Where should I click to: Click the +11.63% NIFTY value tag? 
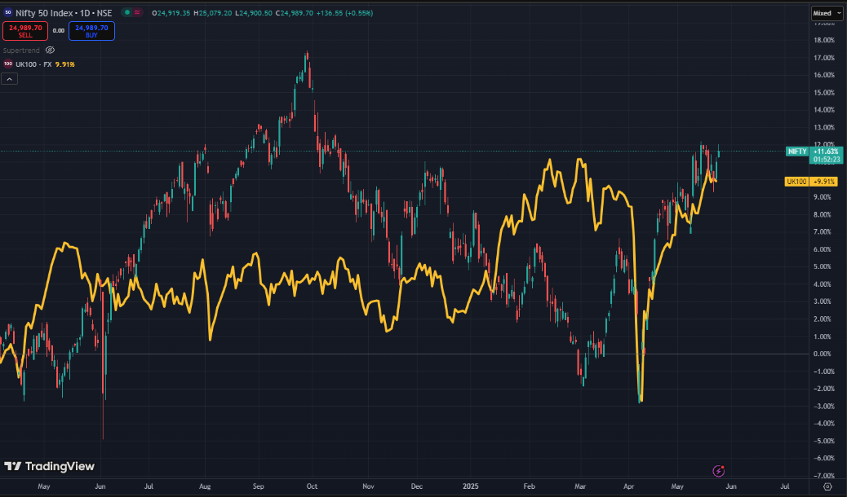[826, 152]
